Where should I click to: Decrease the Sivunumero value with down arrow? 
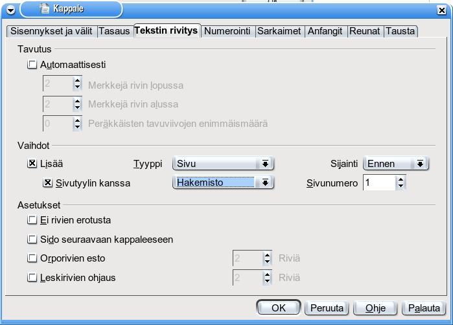pyautogui.click(x=401, y=186)
